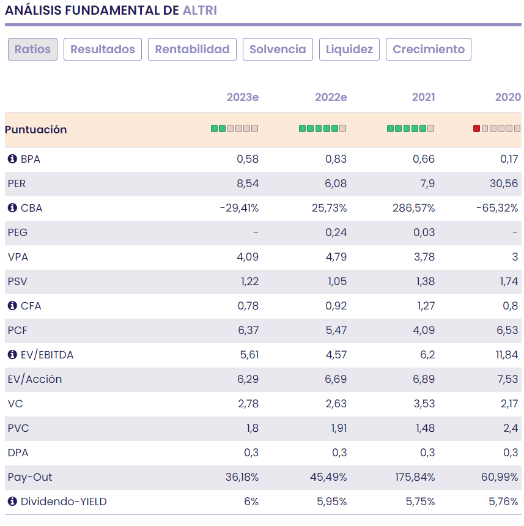
Task: Go to the Liquidez tab
Action: tap(349, 50)
